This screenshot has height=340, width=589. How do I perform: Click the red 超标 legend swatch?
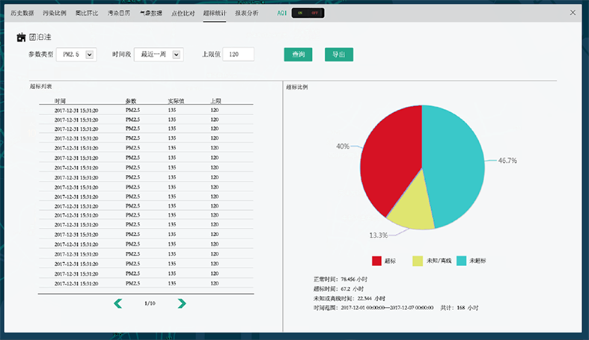[x=377, y=261]
